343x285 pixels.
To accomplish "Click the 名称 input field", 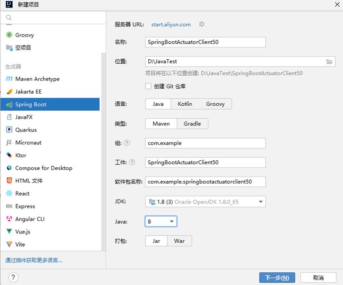I will tap(205, 42).
